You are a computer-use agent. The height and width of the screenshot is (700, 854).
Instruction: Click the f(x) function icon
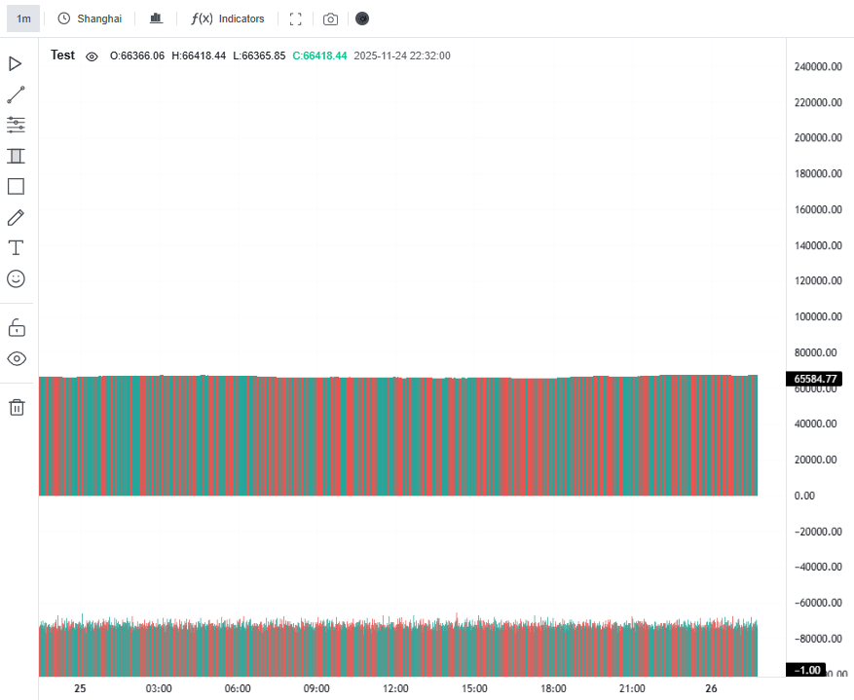202,18
